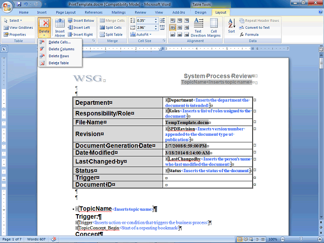Image resolution: width=324 pixels, height=243 pixels.
Task: Click the 100% zoom level
Action: pos(273,239)
